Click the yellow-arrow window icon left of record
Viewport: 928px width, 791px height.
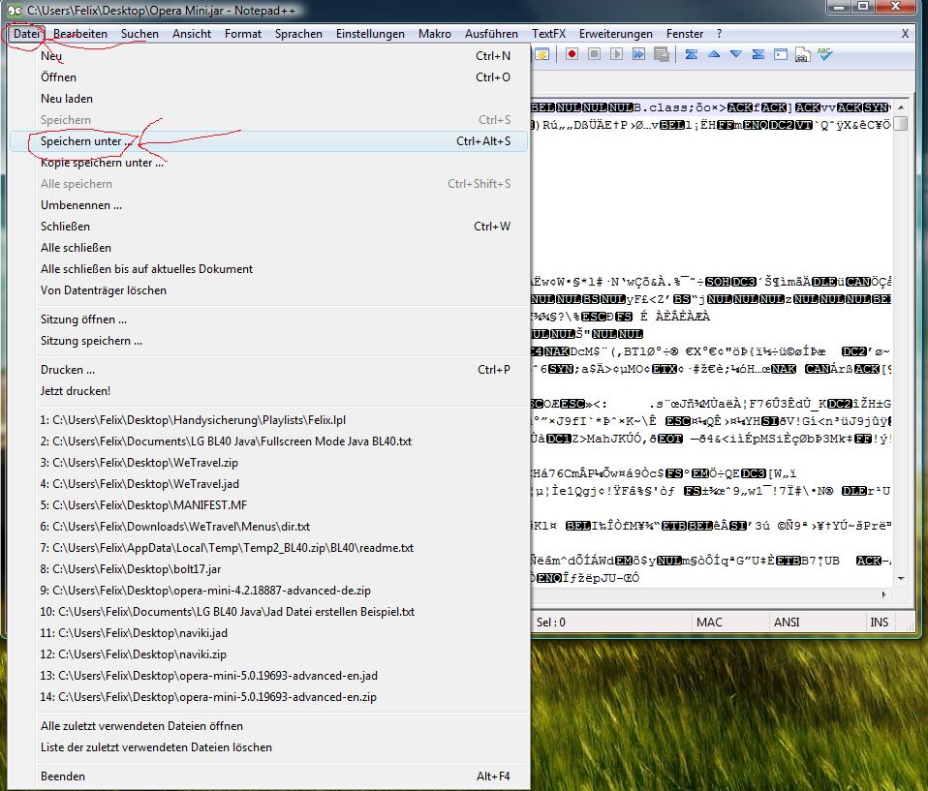click(x=542, y=54)
